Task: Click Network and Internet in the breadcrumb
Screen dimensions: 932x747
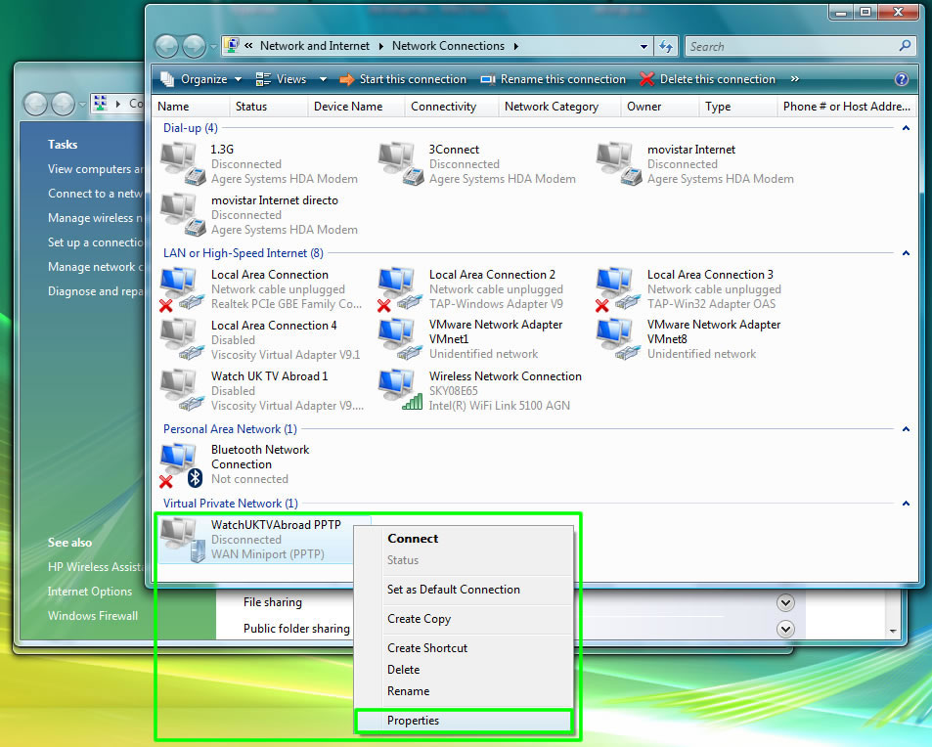Action: pyautogui.click(x=315, y=46)
